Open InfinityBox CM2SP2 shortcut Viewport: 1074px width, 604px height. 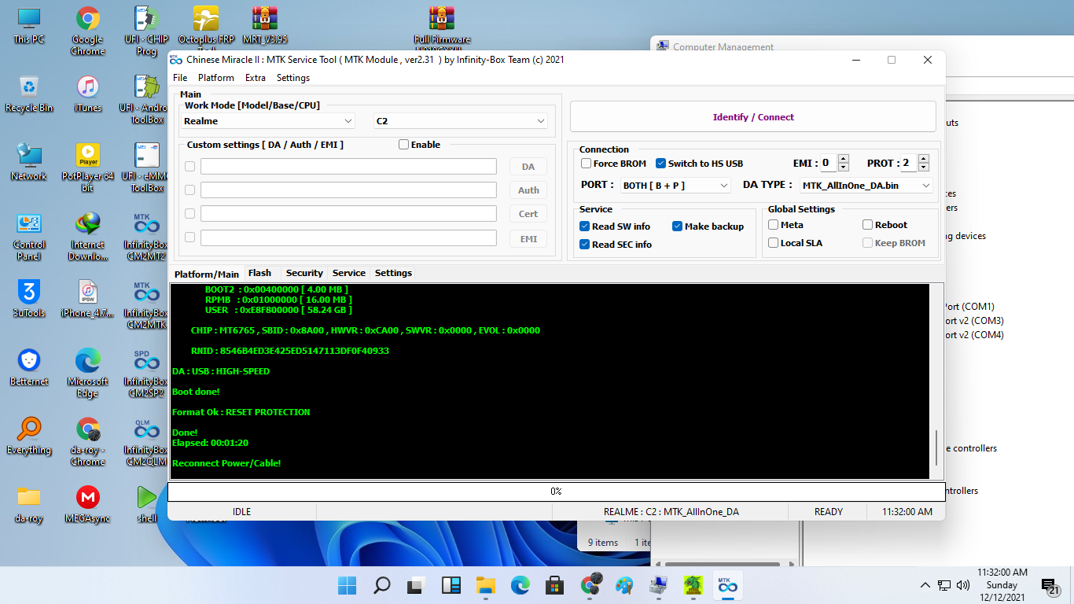click(146, 374)
